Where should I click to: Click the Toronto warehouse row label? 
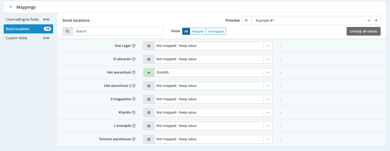(x=115, y=139)
